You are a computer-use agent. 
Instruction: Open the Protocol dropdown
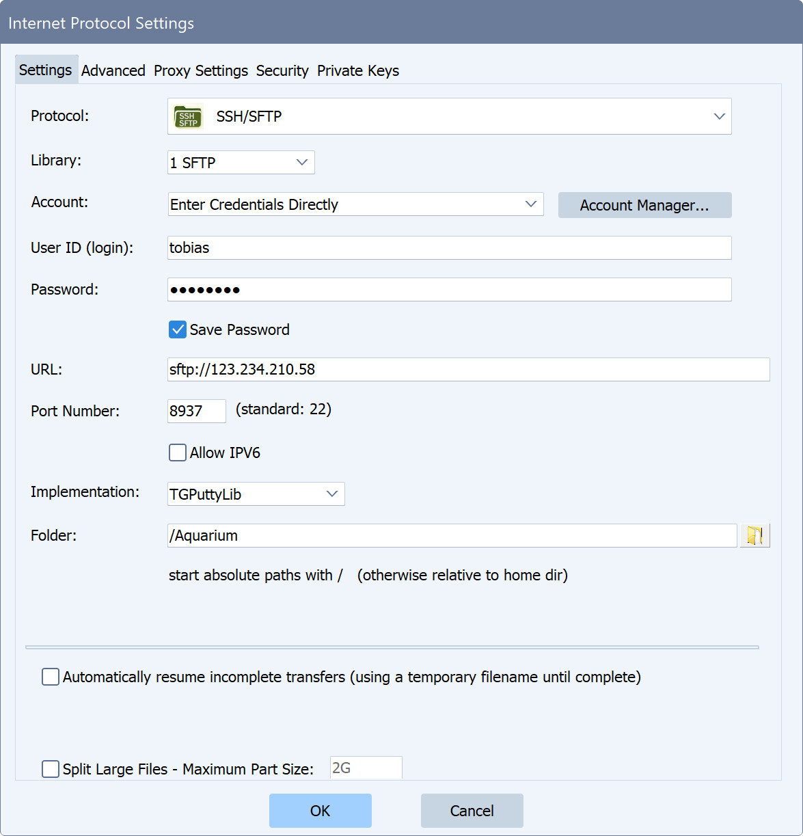point(719,116)
